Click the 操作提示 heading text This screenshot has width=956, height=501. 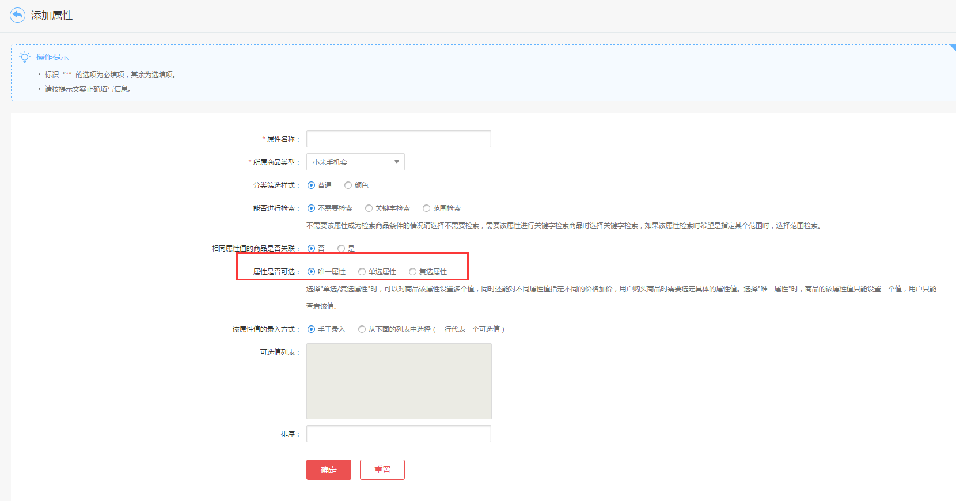click(x=52, y=57)
